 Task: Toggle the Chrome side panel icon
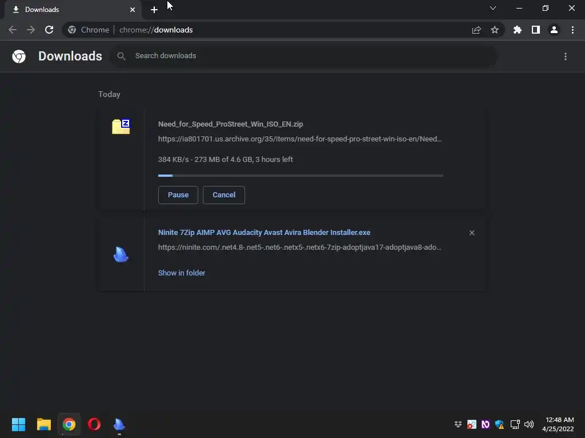[536, 30]
